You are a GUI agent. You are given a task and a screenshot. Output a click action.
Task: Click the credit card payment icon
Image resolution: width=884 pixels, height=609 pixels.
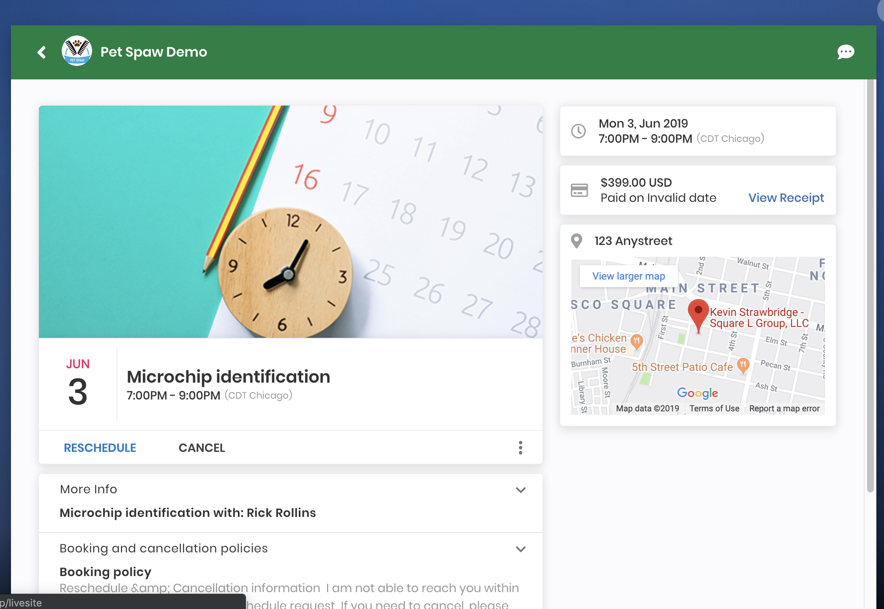pos(579,190)
